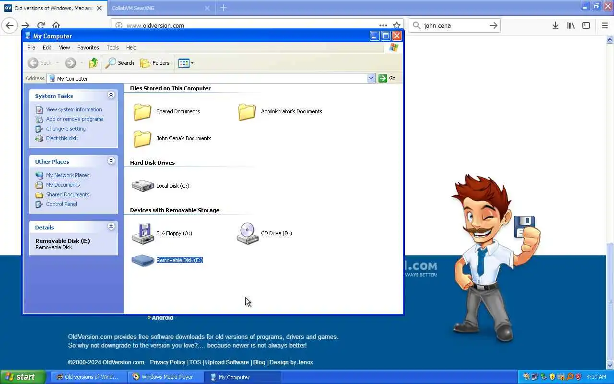Viewport: 614px width, 384px height.
Task: Switch to Windows Media Player taskbar button
Action: (166, 377)
